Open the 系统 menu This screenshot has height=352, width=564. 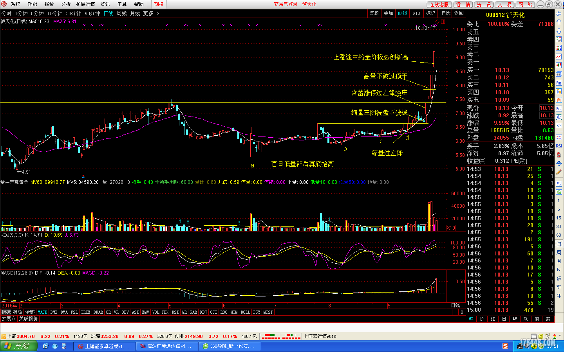16,4
